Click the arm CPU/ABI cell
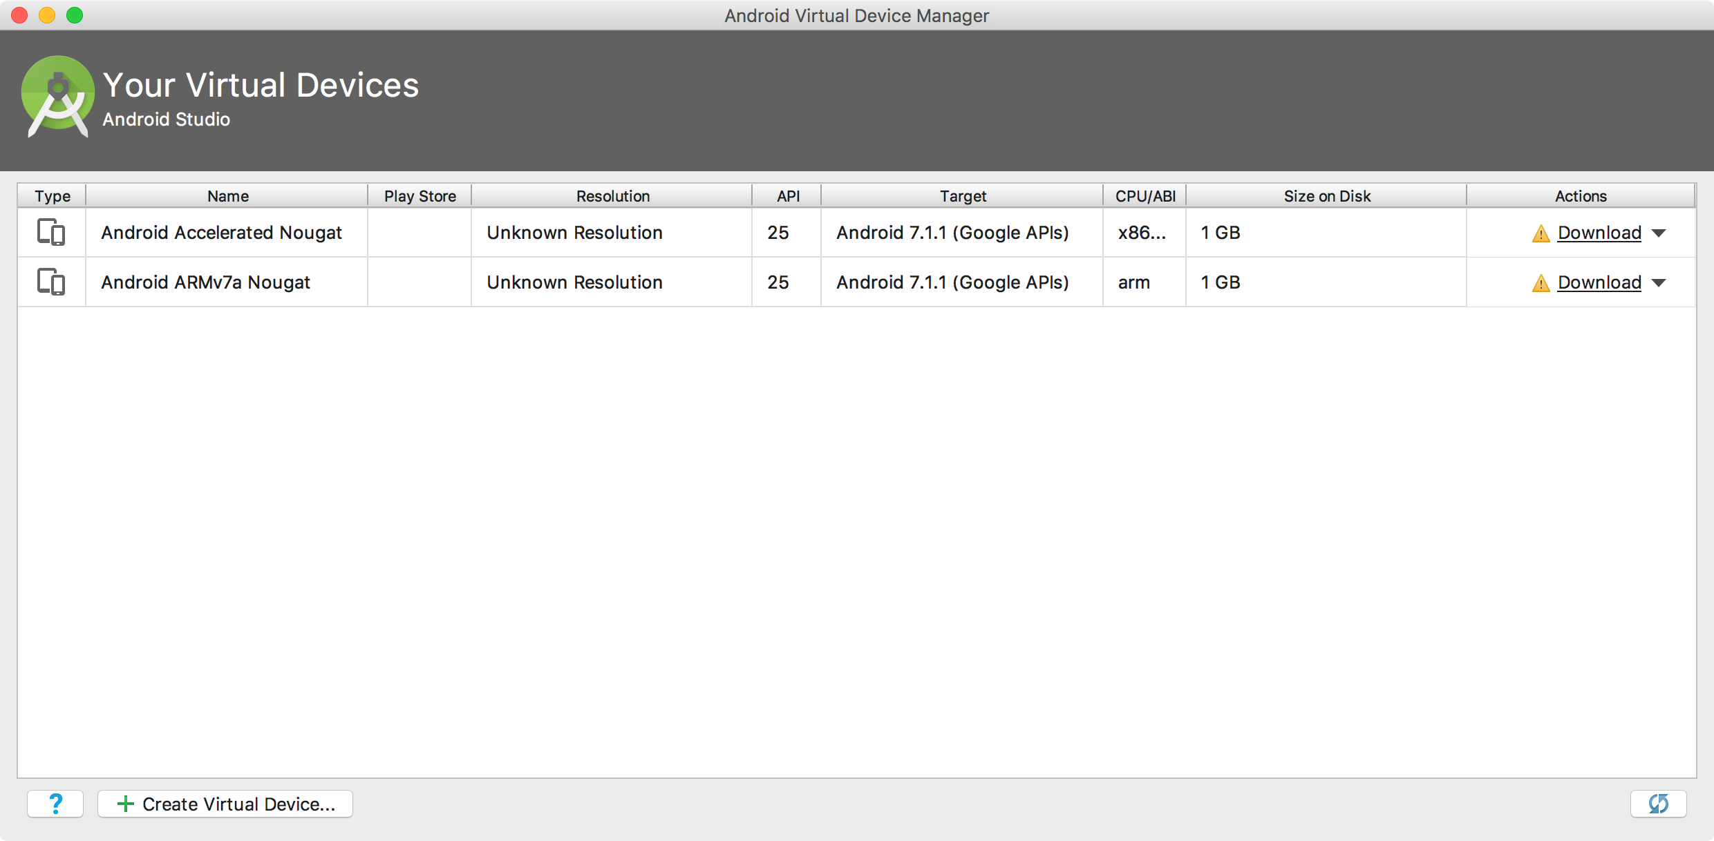 coord(1145,282)
